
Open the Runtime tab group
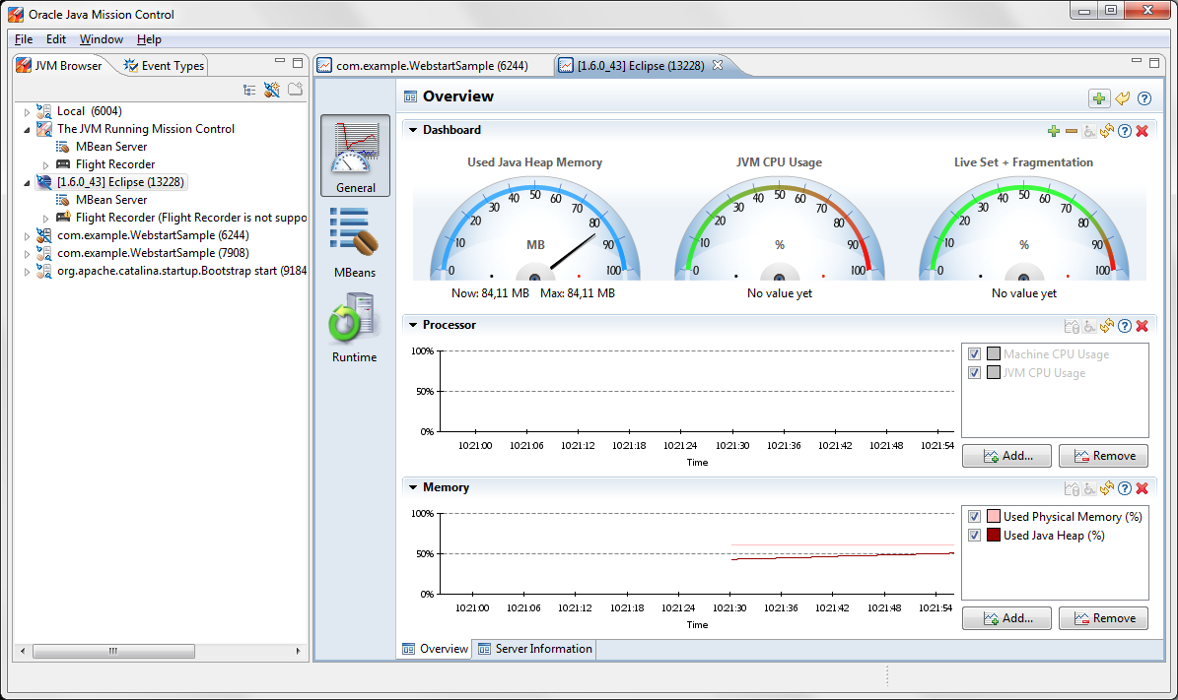355,328
